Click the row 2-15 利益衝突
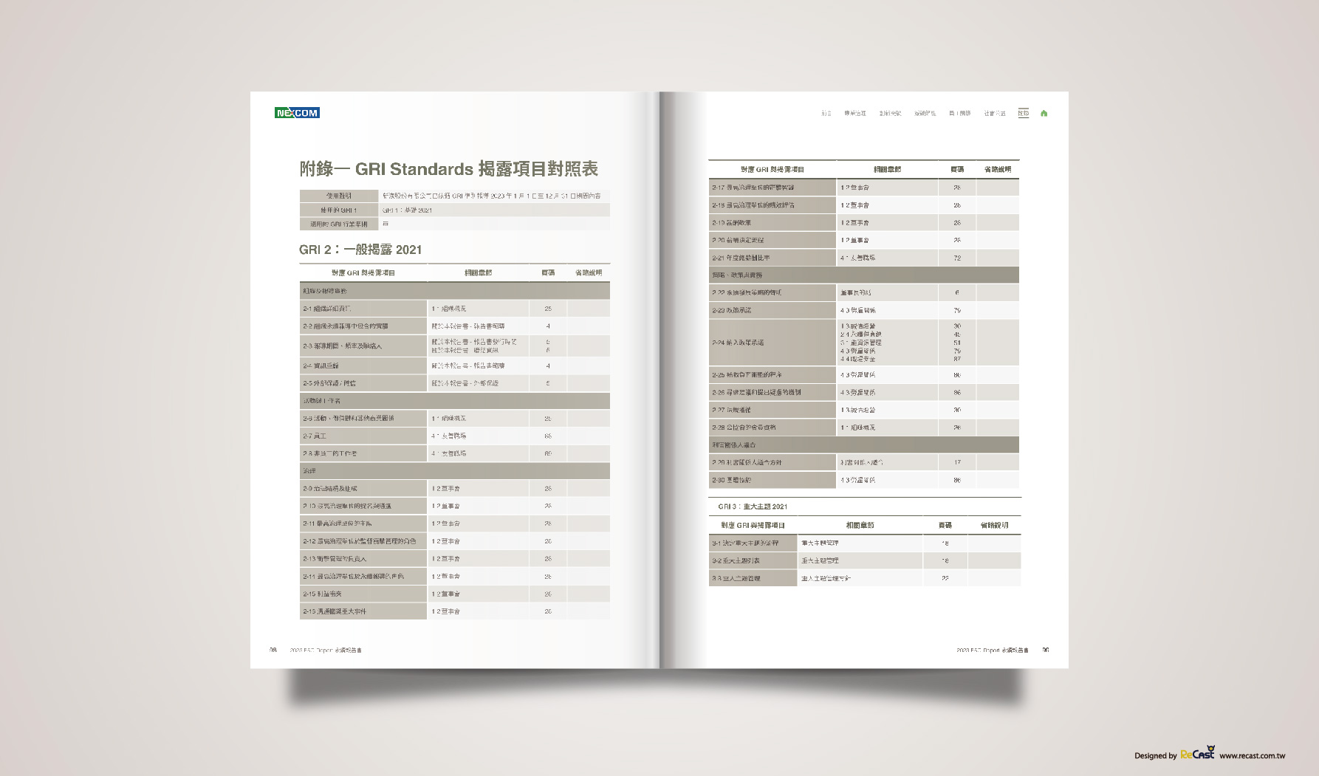 point(455,594)
